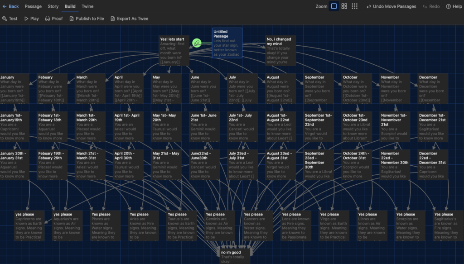Set zoom to largest single-square view
Image resolution: width=464 pixels, height=264 pixels.
pyautogui.click(x=334, y=6)
